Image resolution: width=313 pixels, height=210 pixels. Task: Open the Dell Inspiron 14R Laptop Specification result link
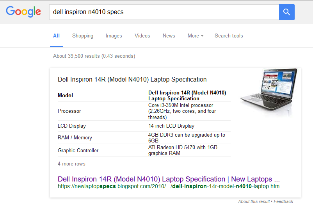[x=169, y=179]
